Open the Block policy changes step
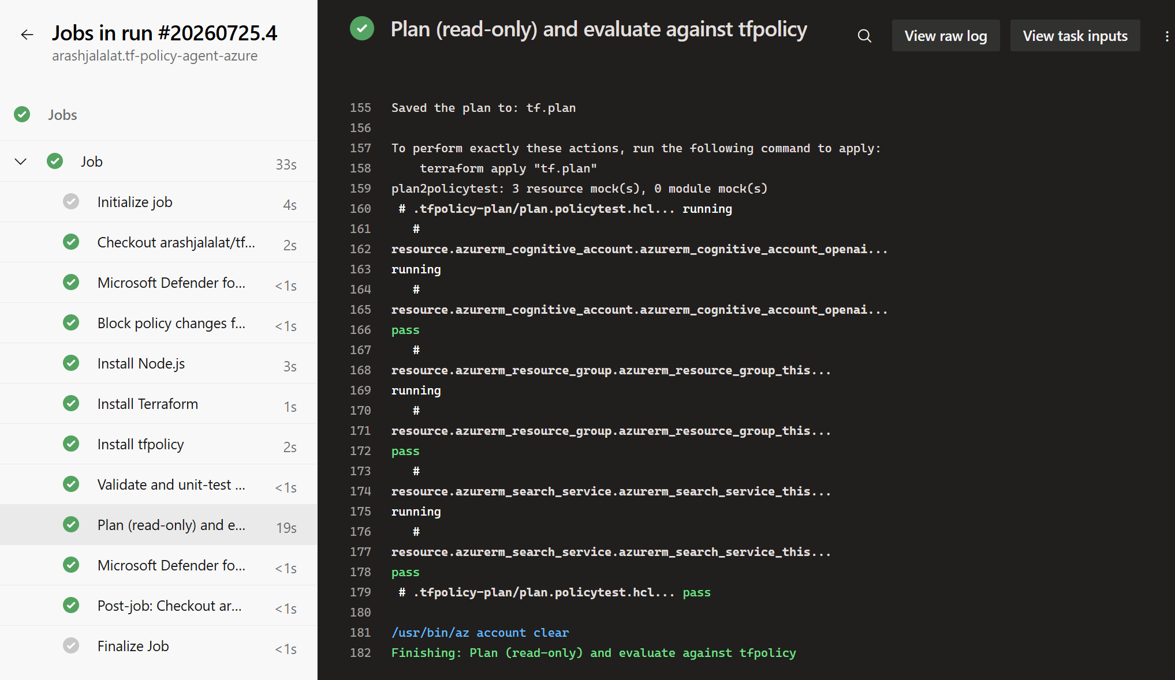This screenshot has width=1175, height=680. pos(158,323)
